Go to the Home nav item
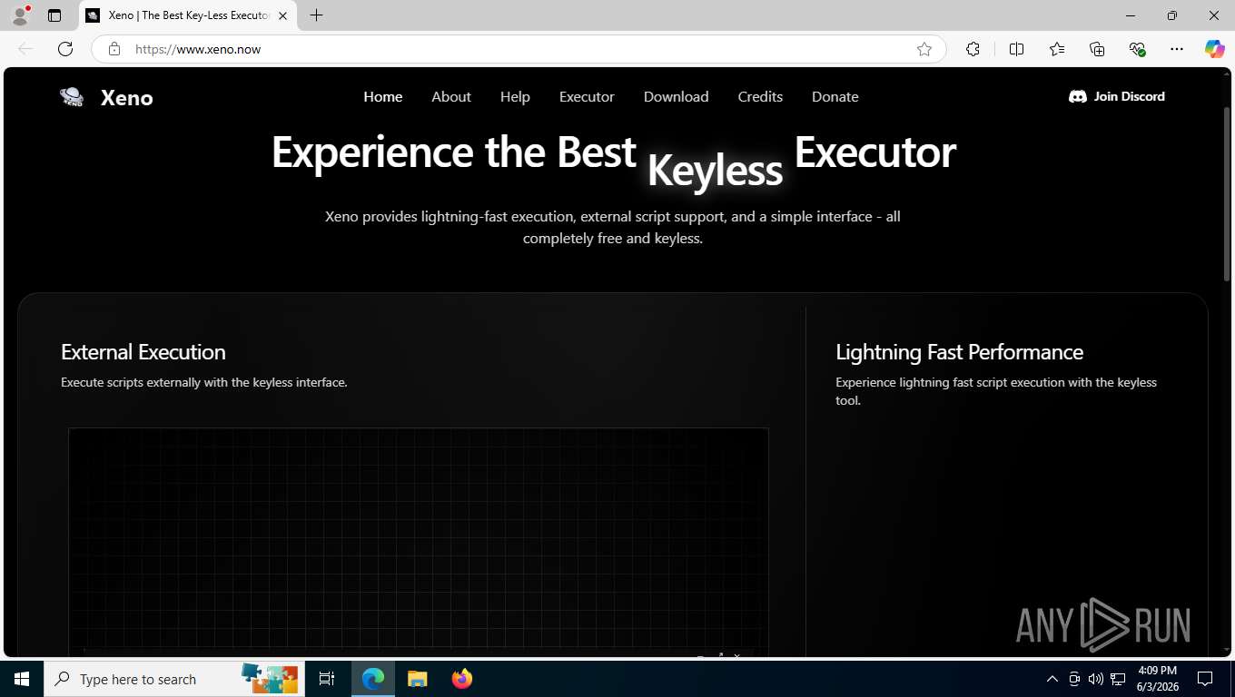This screenshot has height=697, width=1235. point(383,96)
